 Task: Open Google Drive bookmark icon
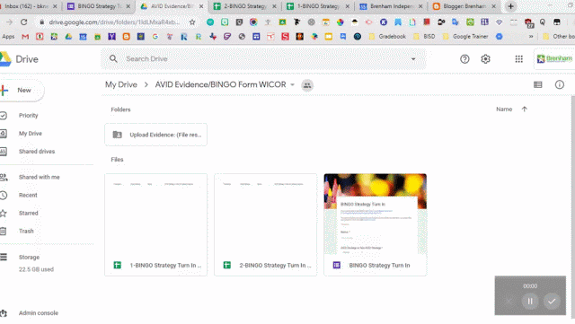tap(68, 37)
